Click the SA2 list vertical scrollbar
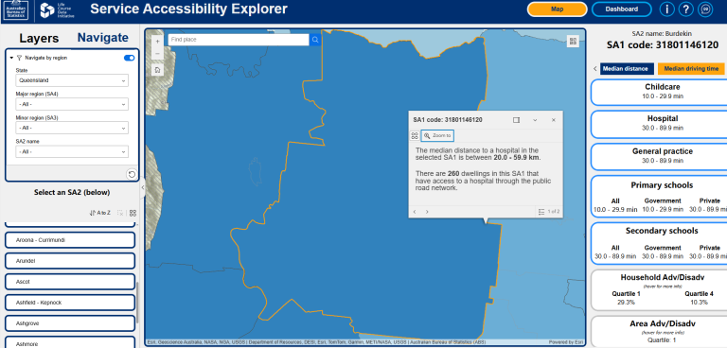This screenshot has height=348, width=727. (x=137, y=302)
